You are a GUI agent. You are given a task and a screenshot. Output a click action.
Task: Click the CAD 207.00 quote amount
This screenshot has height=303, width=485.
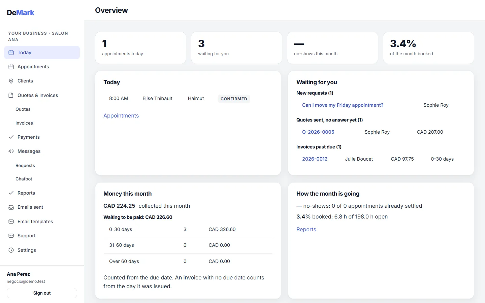coord(430,132)
